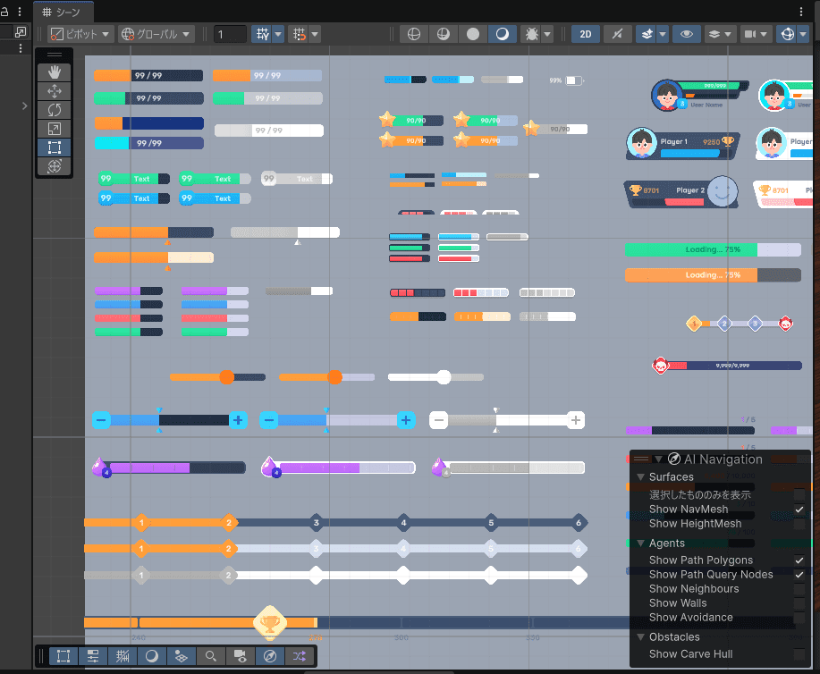Open the Scene tab three-dot menu
Viewport: 820px width, 674px height.
[801, 12]
